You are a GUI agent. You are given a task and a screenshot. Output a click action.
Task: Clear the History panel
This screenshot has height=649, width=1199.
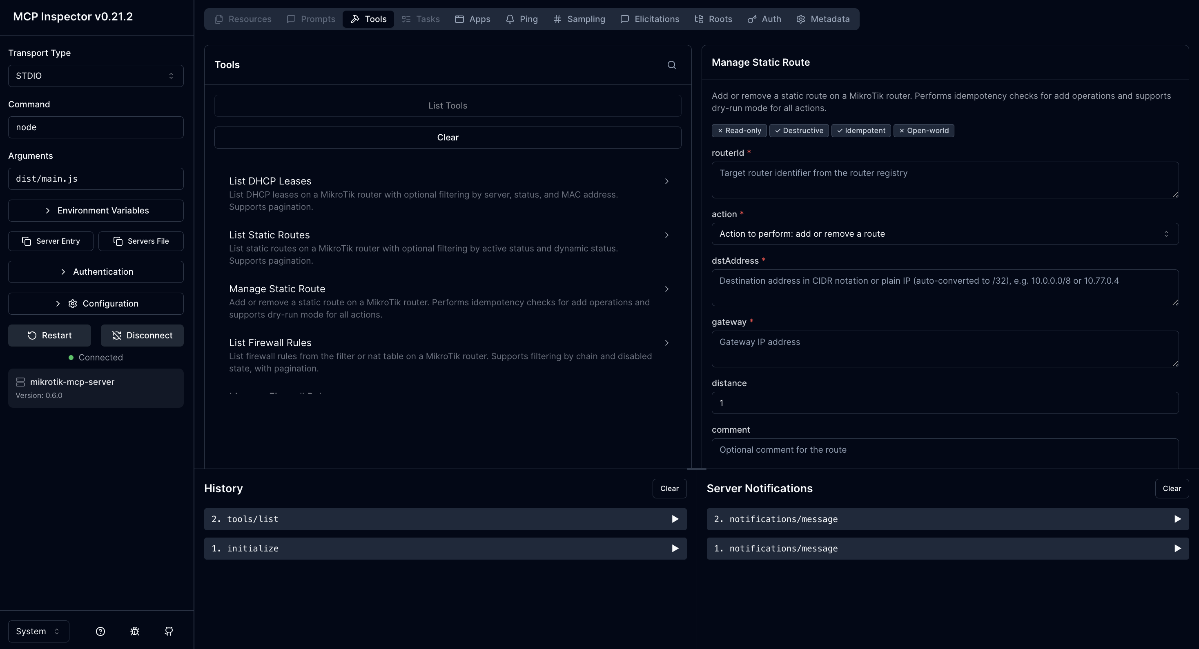pyautogui.click(x=669, y=489)
